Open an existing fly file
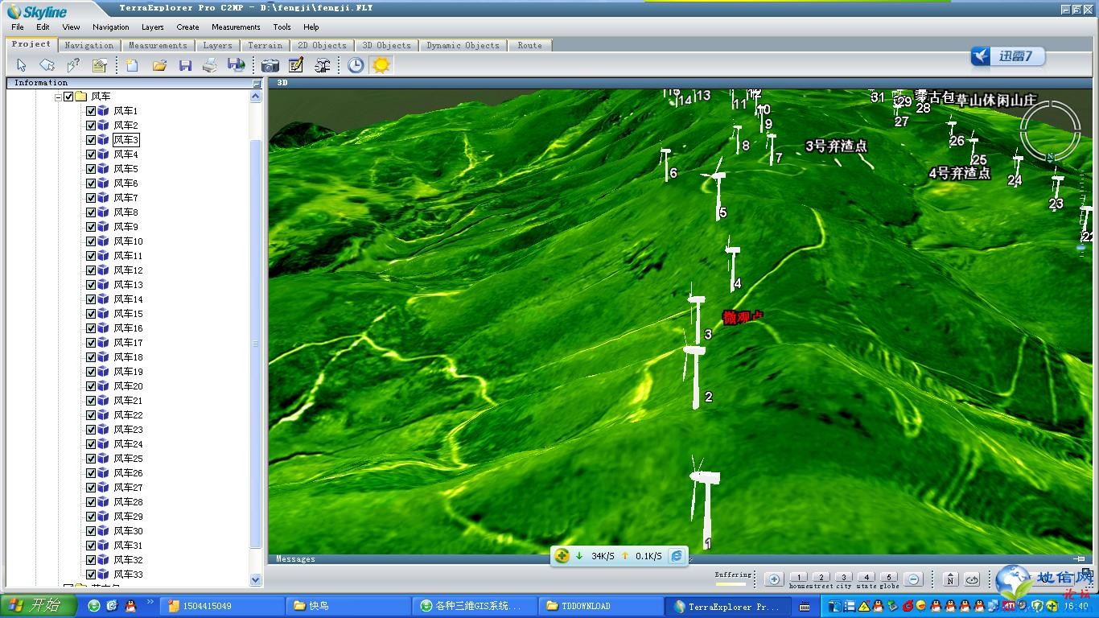 tap(159, 65)
